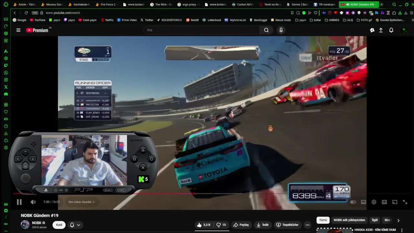Screen dimensions: 414x233
Task: Go to YouTube Premium home logo
Action: click(37, 30)
